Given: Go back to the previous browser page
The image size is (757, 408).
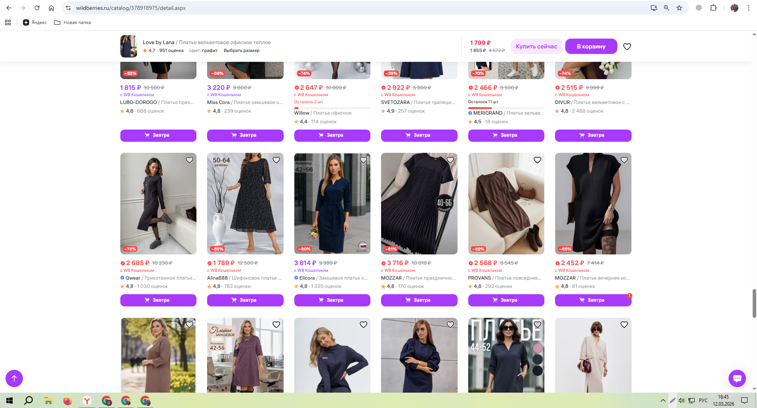Looking at the screenshot, I should pyautogui.click(x=9, y=8).
